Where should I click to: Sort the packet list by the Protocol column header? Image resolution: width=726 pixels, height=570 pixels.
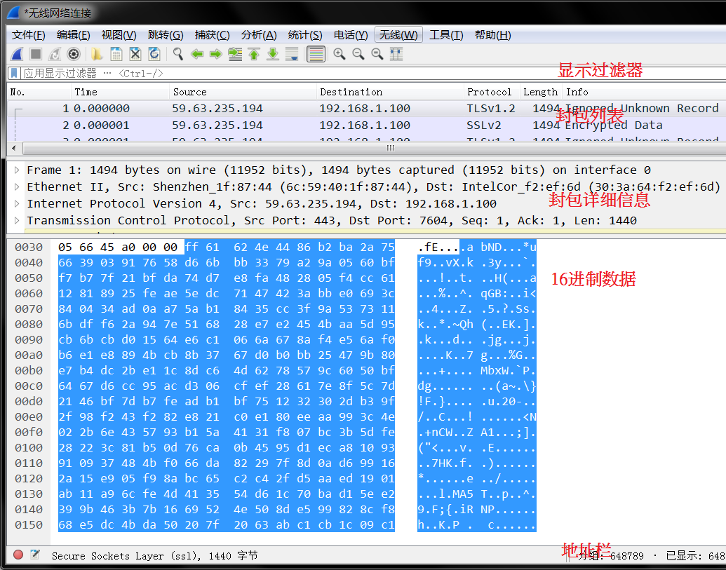tap(491, 92)
